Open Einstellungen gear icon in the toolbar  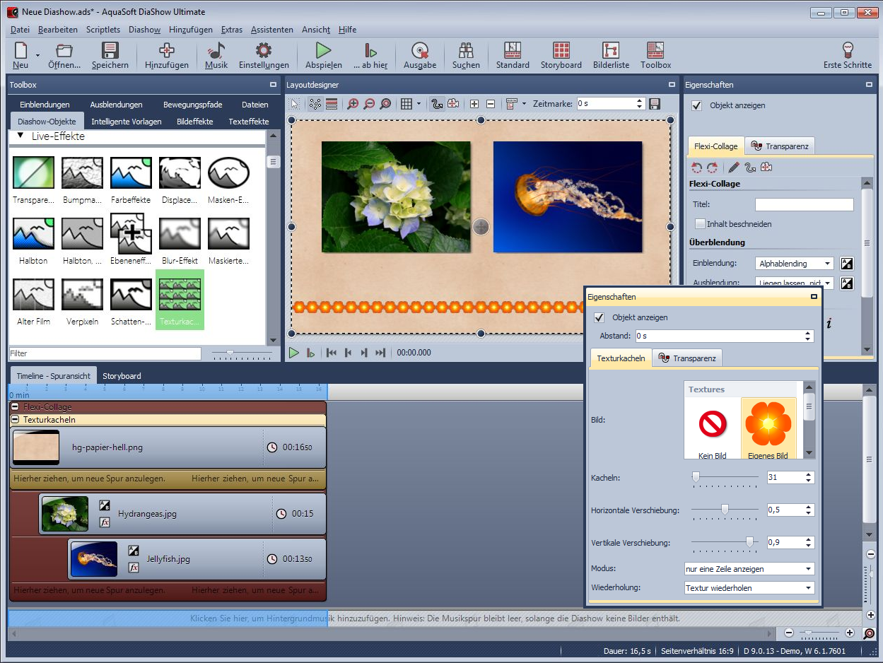(x=264, y=51)
